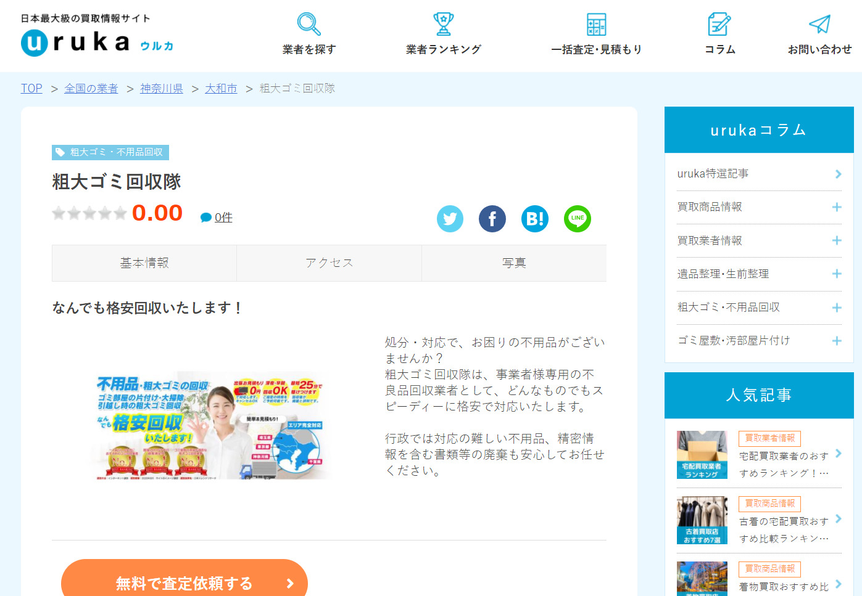Screen dimensions: 862x596
Task: Open article 宅配買取業者のおすすめランキング
Action: pyautogui.click(x=784, y=465)
